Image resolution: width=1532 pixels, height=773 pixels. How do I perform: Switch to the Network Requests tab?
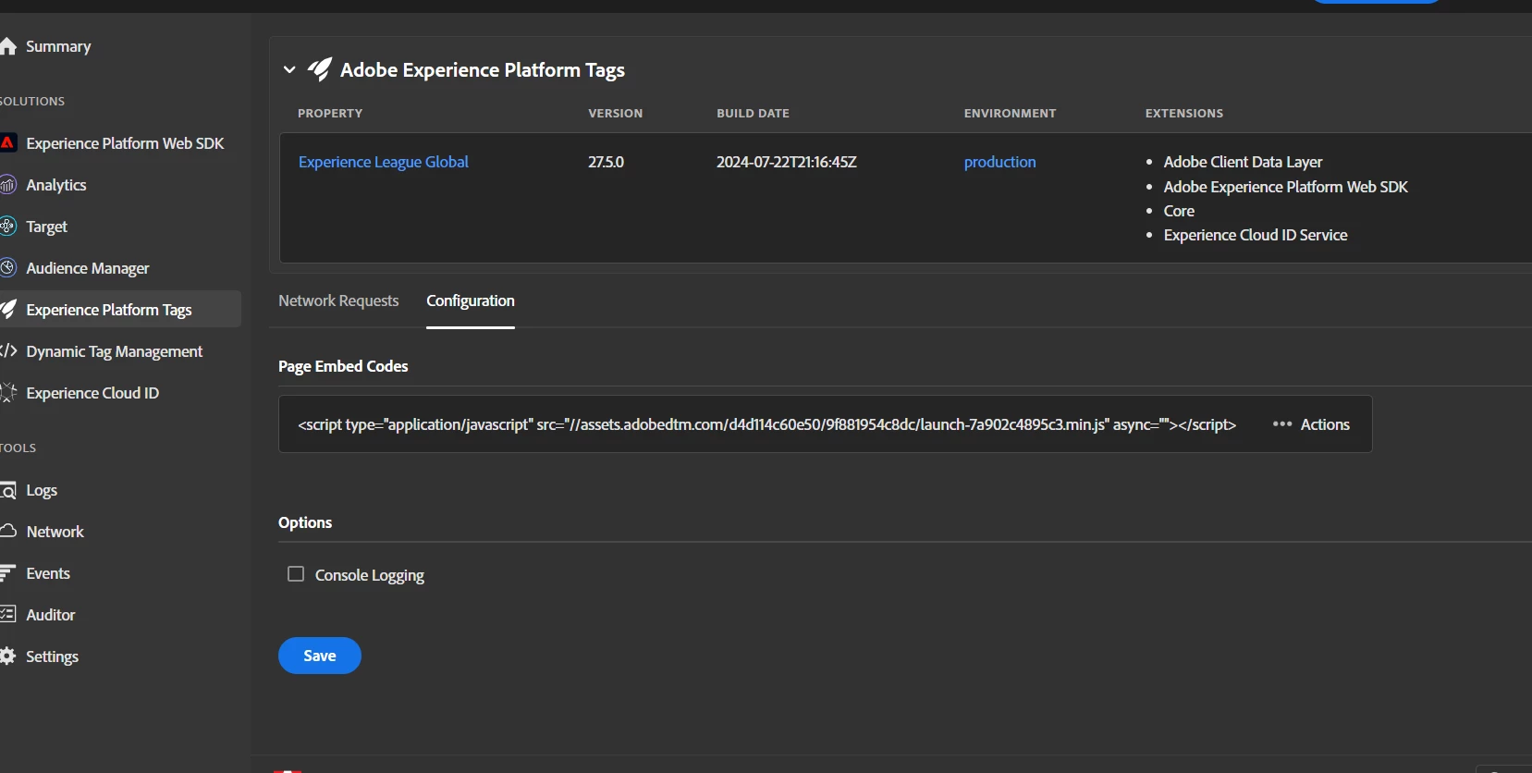tap(338, 301)
